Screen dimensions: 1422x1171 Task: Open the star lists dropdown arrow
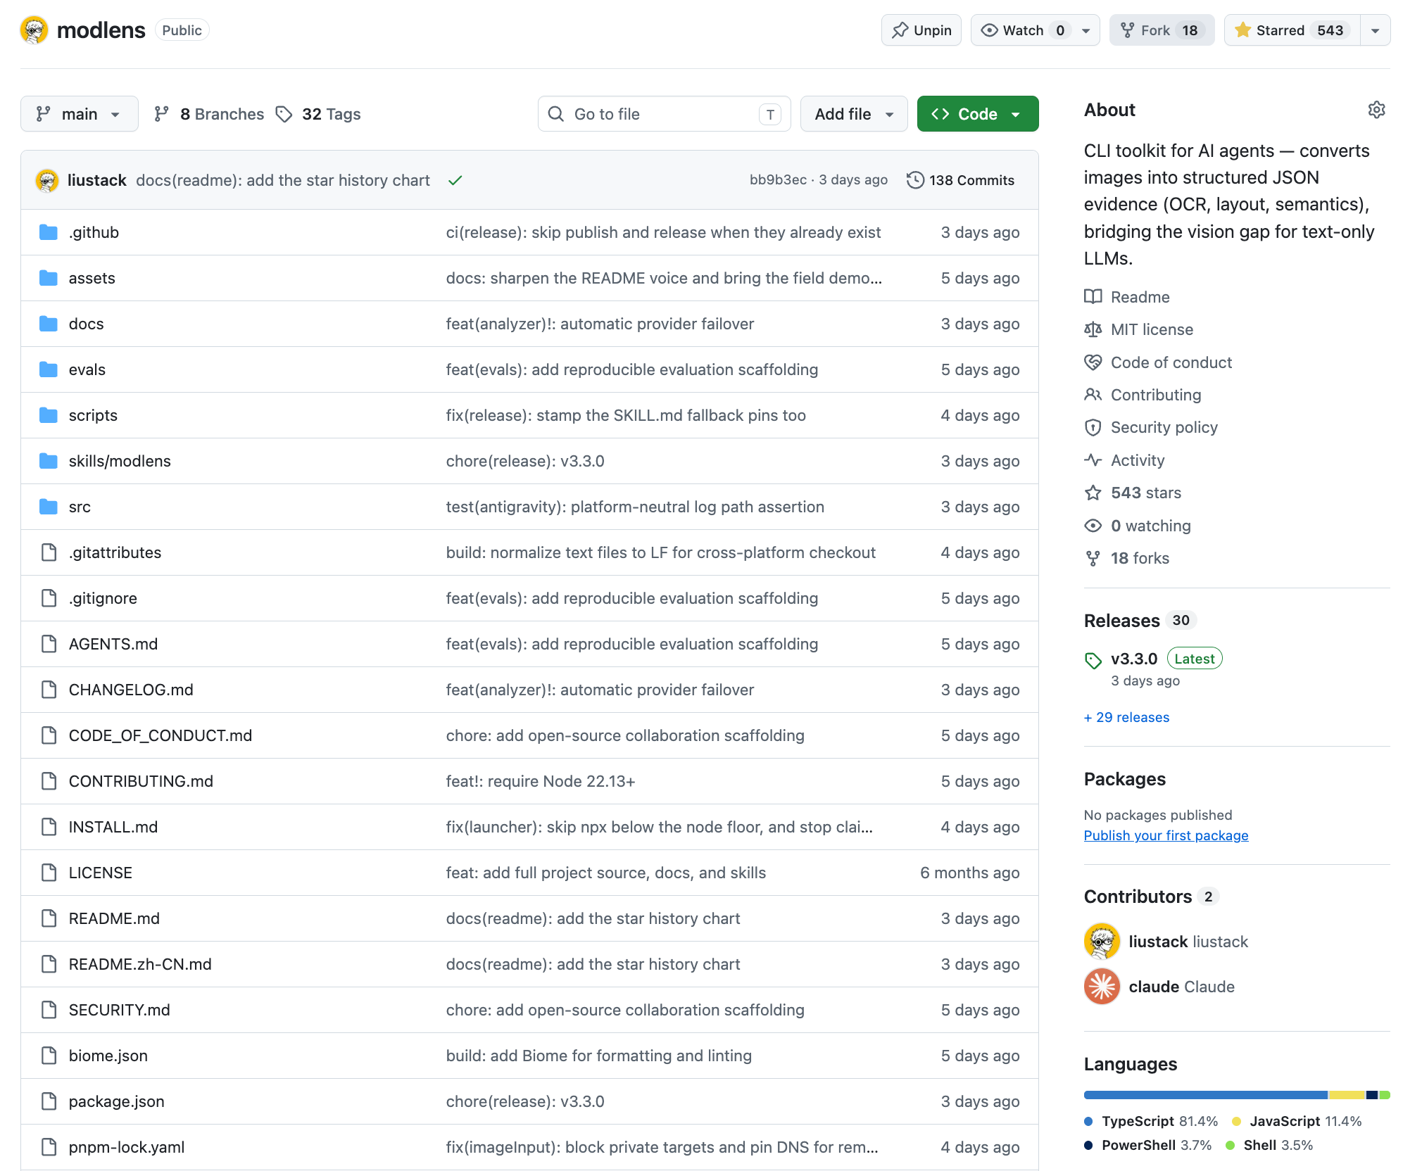click(x=1375, y=30)
